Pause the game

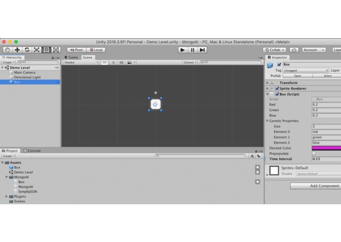192,50
